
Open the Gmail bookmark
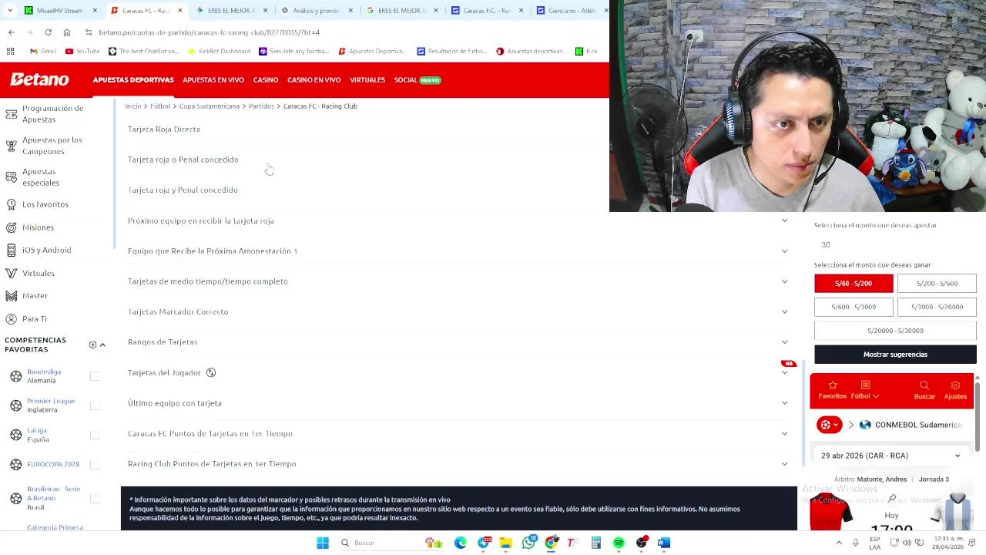(x=43, y=51)
